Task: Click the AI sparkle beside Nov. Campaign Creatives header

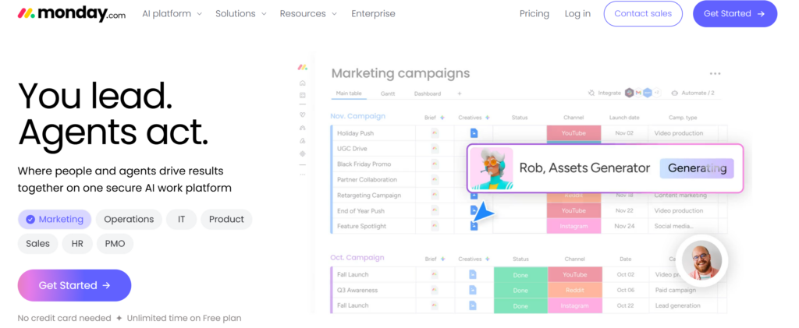Action: click(x=488, y=118)
